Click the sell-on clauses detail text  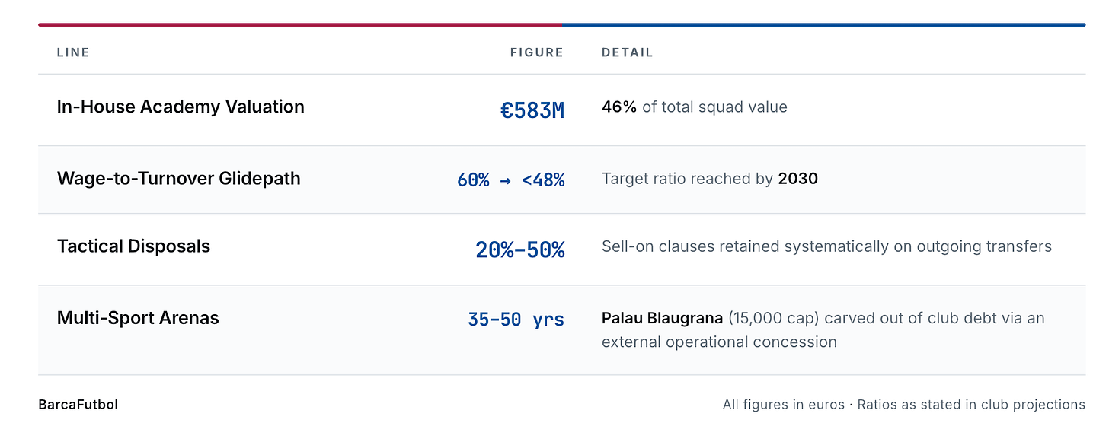(x=826, y=246)
